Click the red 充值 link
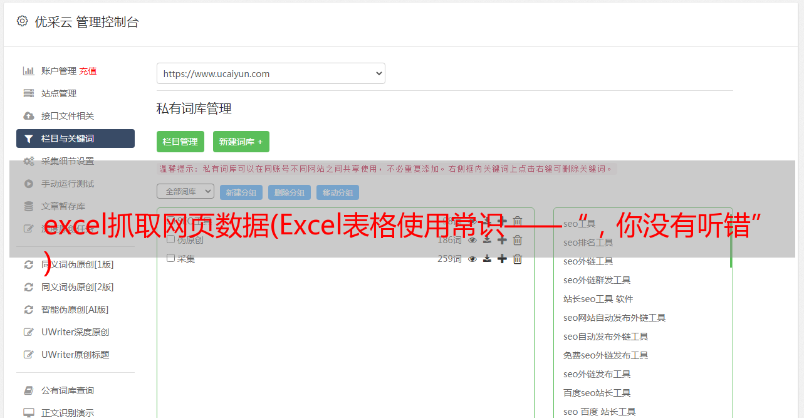 click(x=88, y=71)
